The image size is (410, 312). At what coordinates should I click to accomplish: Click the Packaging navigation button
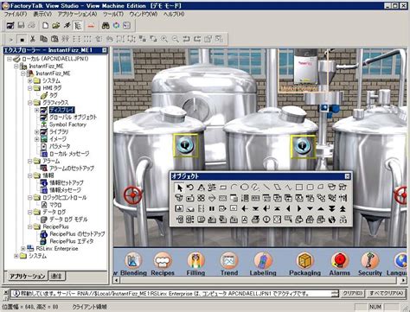coord(304,264)
